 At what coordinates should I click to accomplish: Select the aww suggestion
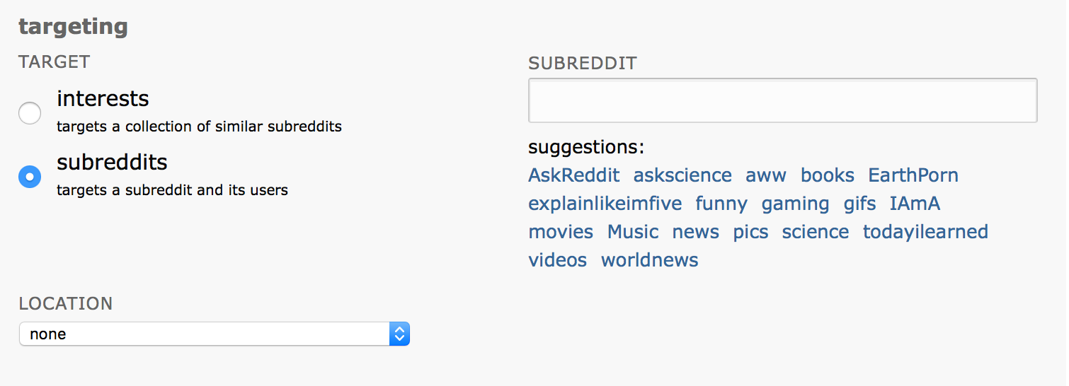tap(766, 175)
